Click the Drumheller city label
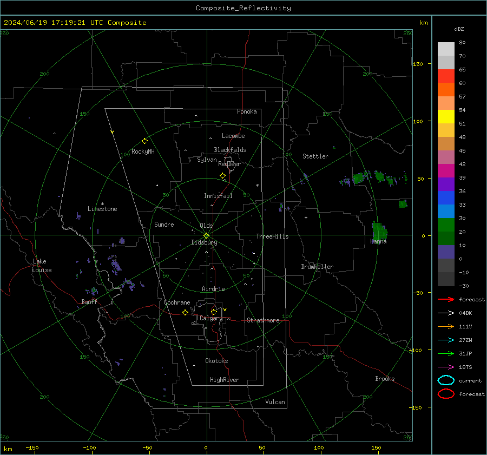The height and width of the screenshot is (455, 487). point(317,267)
